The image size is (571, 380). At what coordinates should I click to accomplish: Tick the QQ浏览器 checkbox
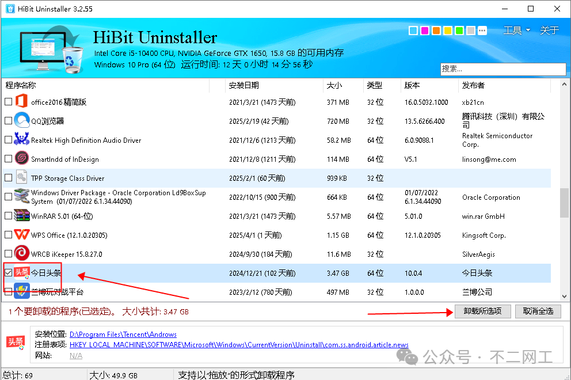pyautogui.click(x=8, y=121)
